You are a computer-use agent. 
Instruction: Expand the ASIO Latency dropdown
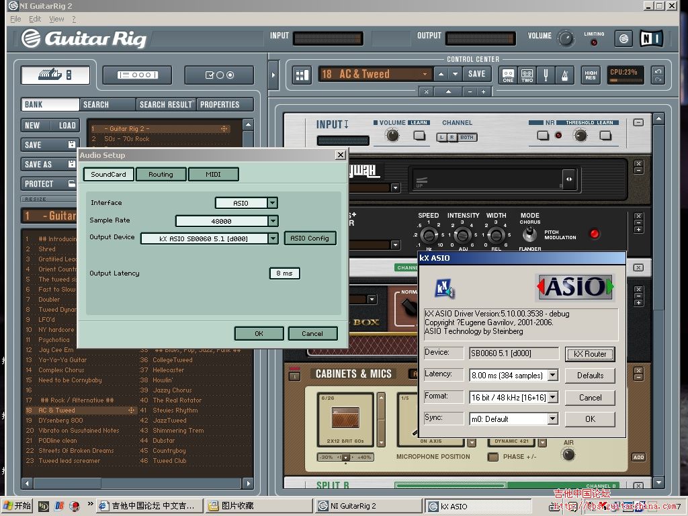coord(553,376)
